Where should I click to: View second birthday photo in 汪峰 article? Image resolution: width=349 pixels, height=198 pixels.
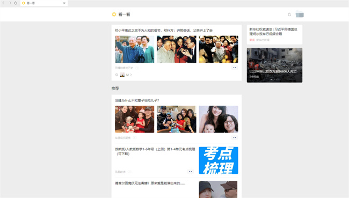(x=177, y=119)
